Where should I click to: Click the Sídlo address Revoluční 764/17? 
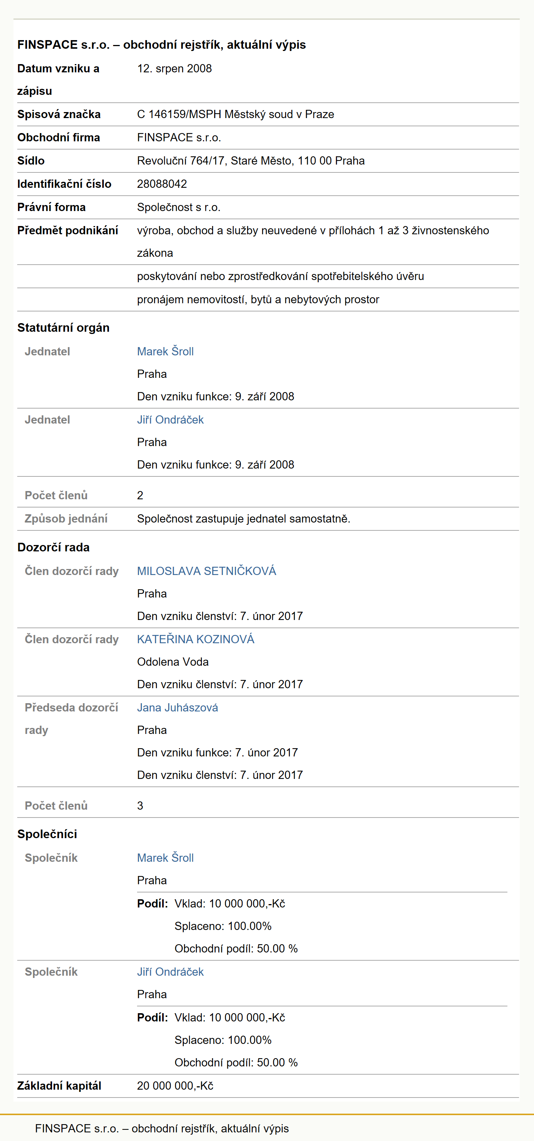(251, 161)
